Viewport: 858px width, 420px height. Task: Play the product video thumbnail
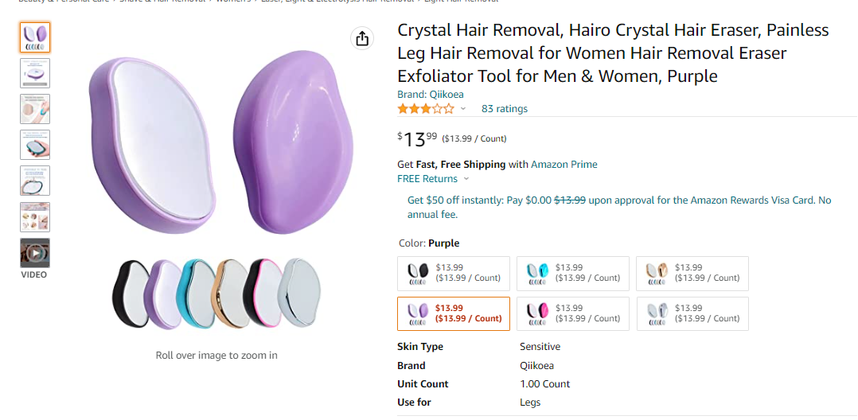(x=35, y=253)
